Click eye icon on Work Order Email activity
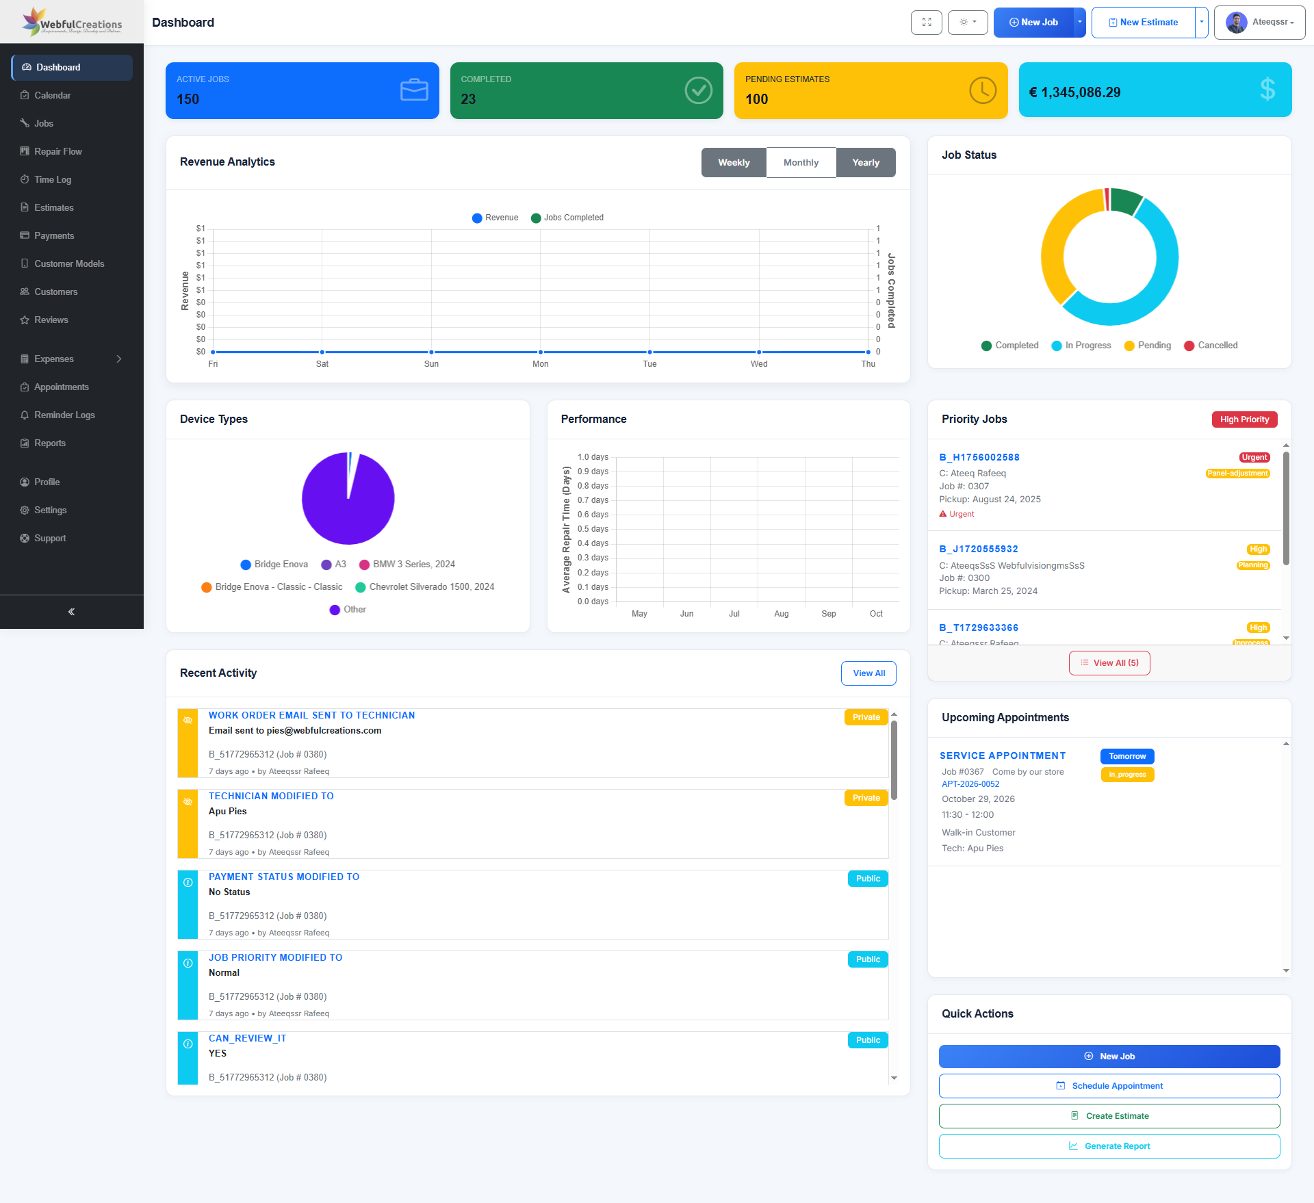The height and width of the screenshot is (1203, 1314). [x=188, y=720]
